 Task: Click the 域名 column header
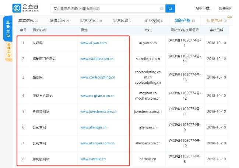(x=148, y=30)
